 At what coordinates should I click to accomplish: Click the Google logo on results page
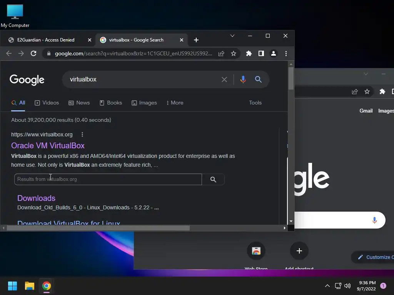pos(27,80)
